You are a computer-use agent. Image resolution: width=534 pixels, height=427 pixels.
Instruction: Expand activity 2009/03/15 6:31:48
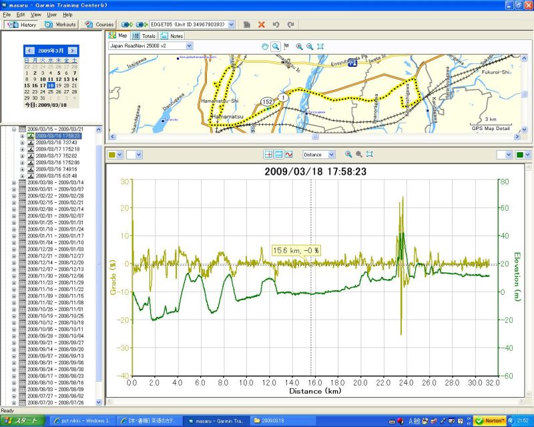pos(22,176)
